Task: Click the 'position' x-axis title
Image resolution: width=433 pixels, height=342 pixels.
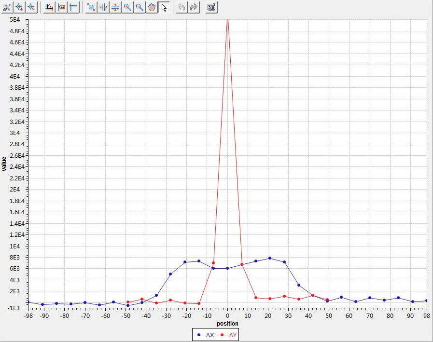Action: click(227, 324)
